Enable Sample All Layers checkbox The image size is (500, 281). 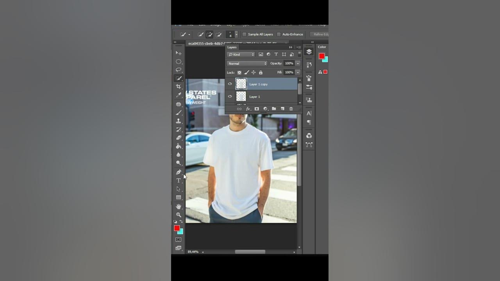(x=245, y=34)
